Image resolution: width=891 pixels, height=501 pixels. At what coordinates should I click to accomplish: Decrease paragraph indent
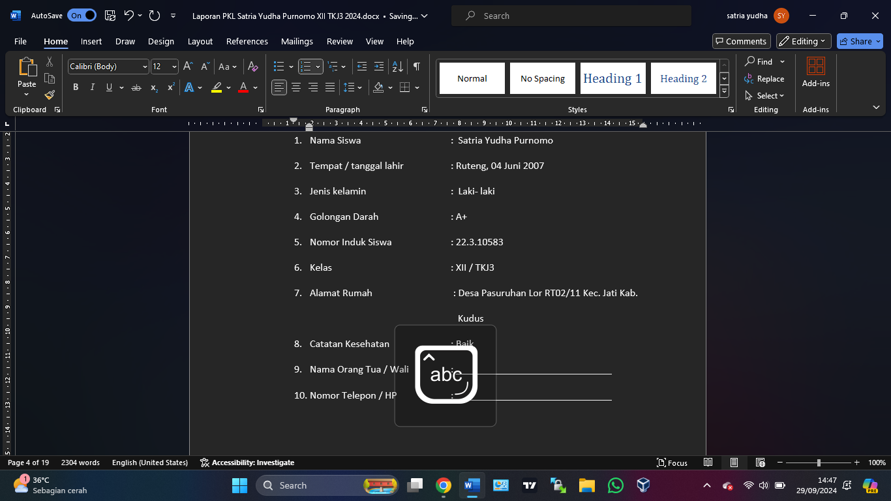(362, 67)
